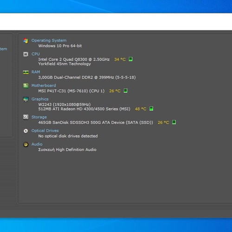This screenshot has height=232, width=232.
Task: Click the Operating System Windows flag icon
Action: click(x=26, y=41)
